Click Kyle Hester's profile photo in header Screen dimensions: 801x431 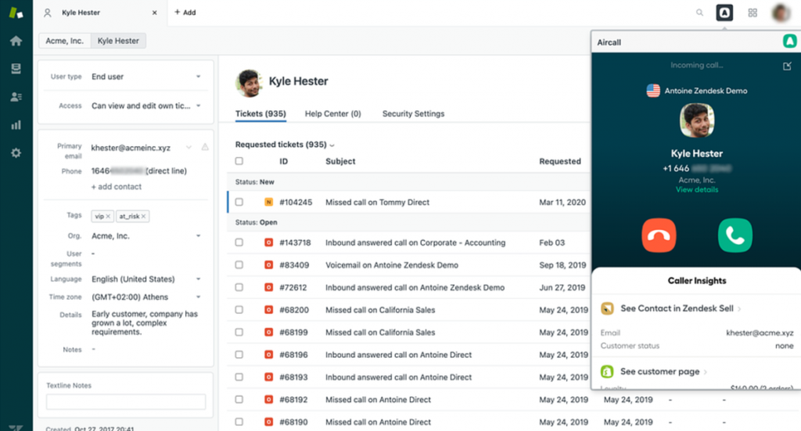pyautogui.click(x=249, y=83)
